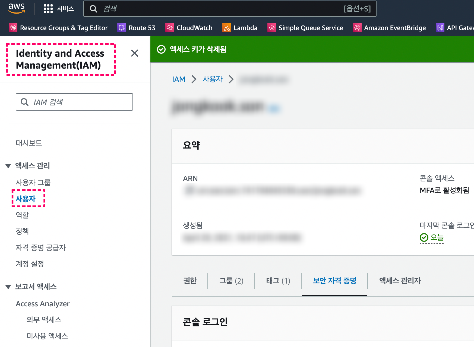Open 역할 in the sidebar
Image resolution: width=474 pixels, height=347 pixels.
22,215
